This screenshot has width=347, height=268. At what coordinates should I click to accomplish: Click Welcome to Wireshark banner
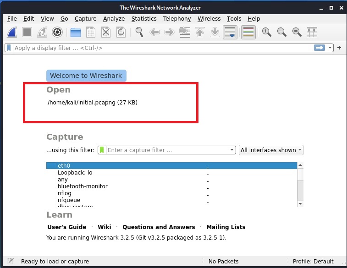point(86,76)
